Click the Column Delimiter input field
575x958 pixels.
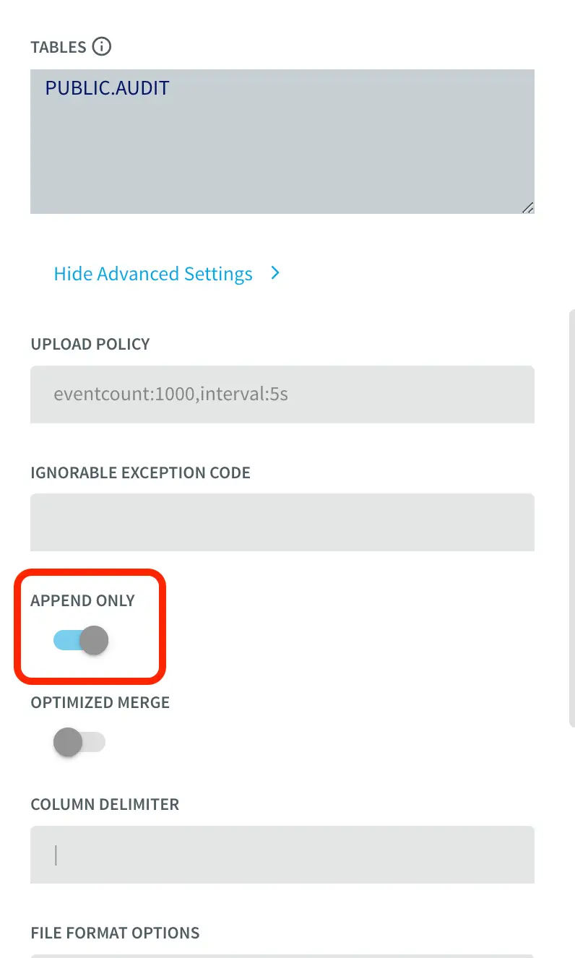[282, 855]
